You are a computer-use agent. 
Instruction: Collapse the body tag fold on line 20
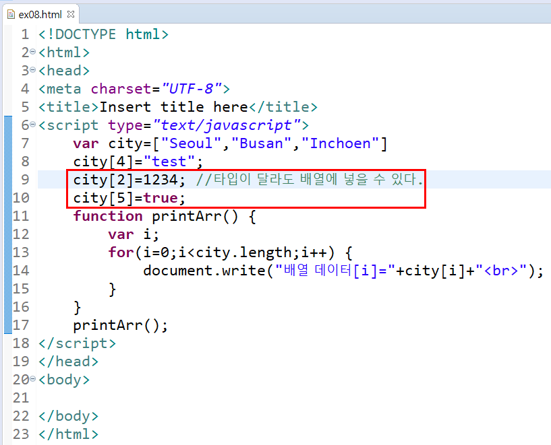point(32,379)
